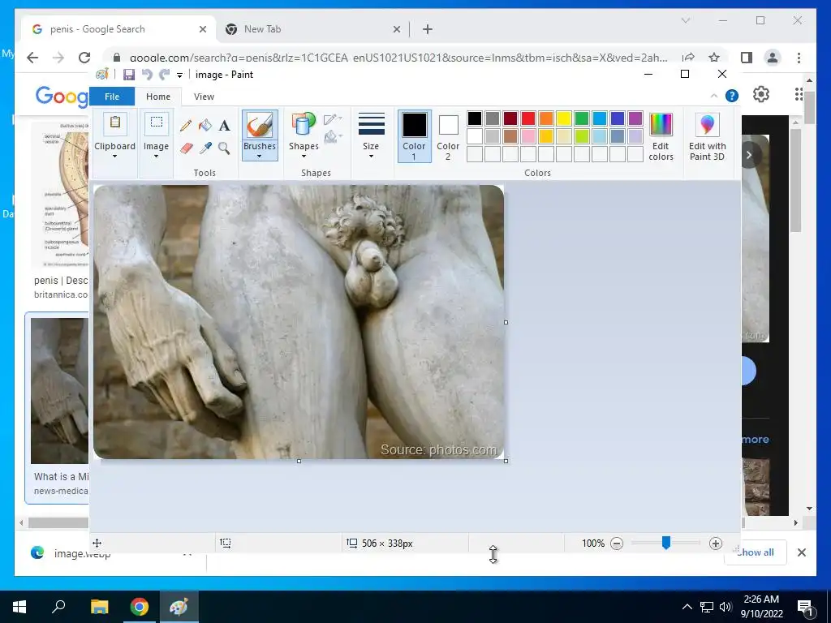Switch to the Home ribbon tab
Image resolution: width=831 pixels, height=623 pixels.
pyautogui.click(x=158, y=97)
